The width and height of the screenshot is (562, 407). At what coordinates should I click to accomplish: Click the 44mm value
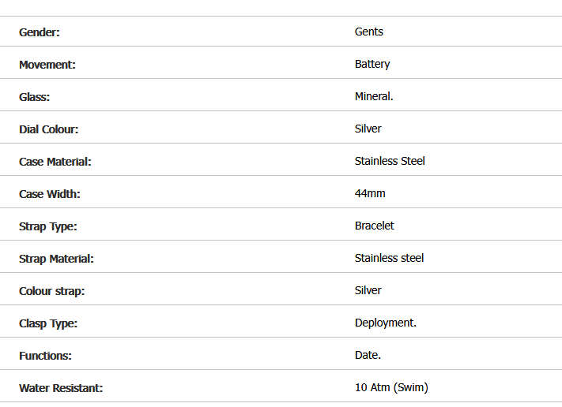pyautogui.click(x=370, y=193)
